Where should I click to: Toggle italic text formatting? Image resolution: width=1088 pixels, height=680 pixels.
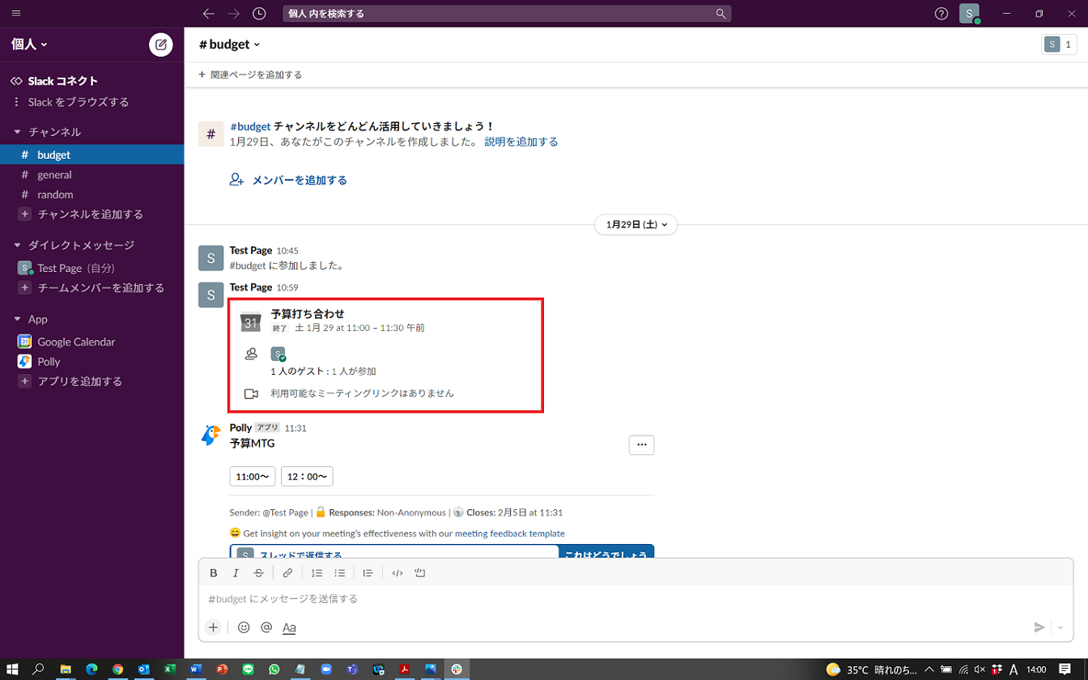pyautogui.click(x=236, y=573)
